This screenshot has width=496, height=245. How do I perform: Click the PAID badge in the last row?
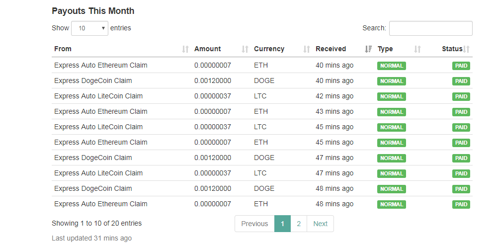point(461,204)
